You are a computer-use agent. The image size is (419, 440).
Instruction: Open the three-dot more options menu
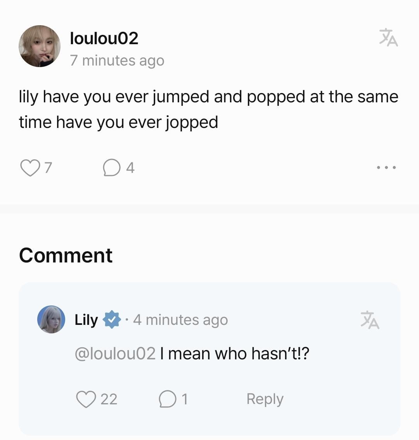tap(386, 167)
